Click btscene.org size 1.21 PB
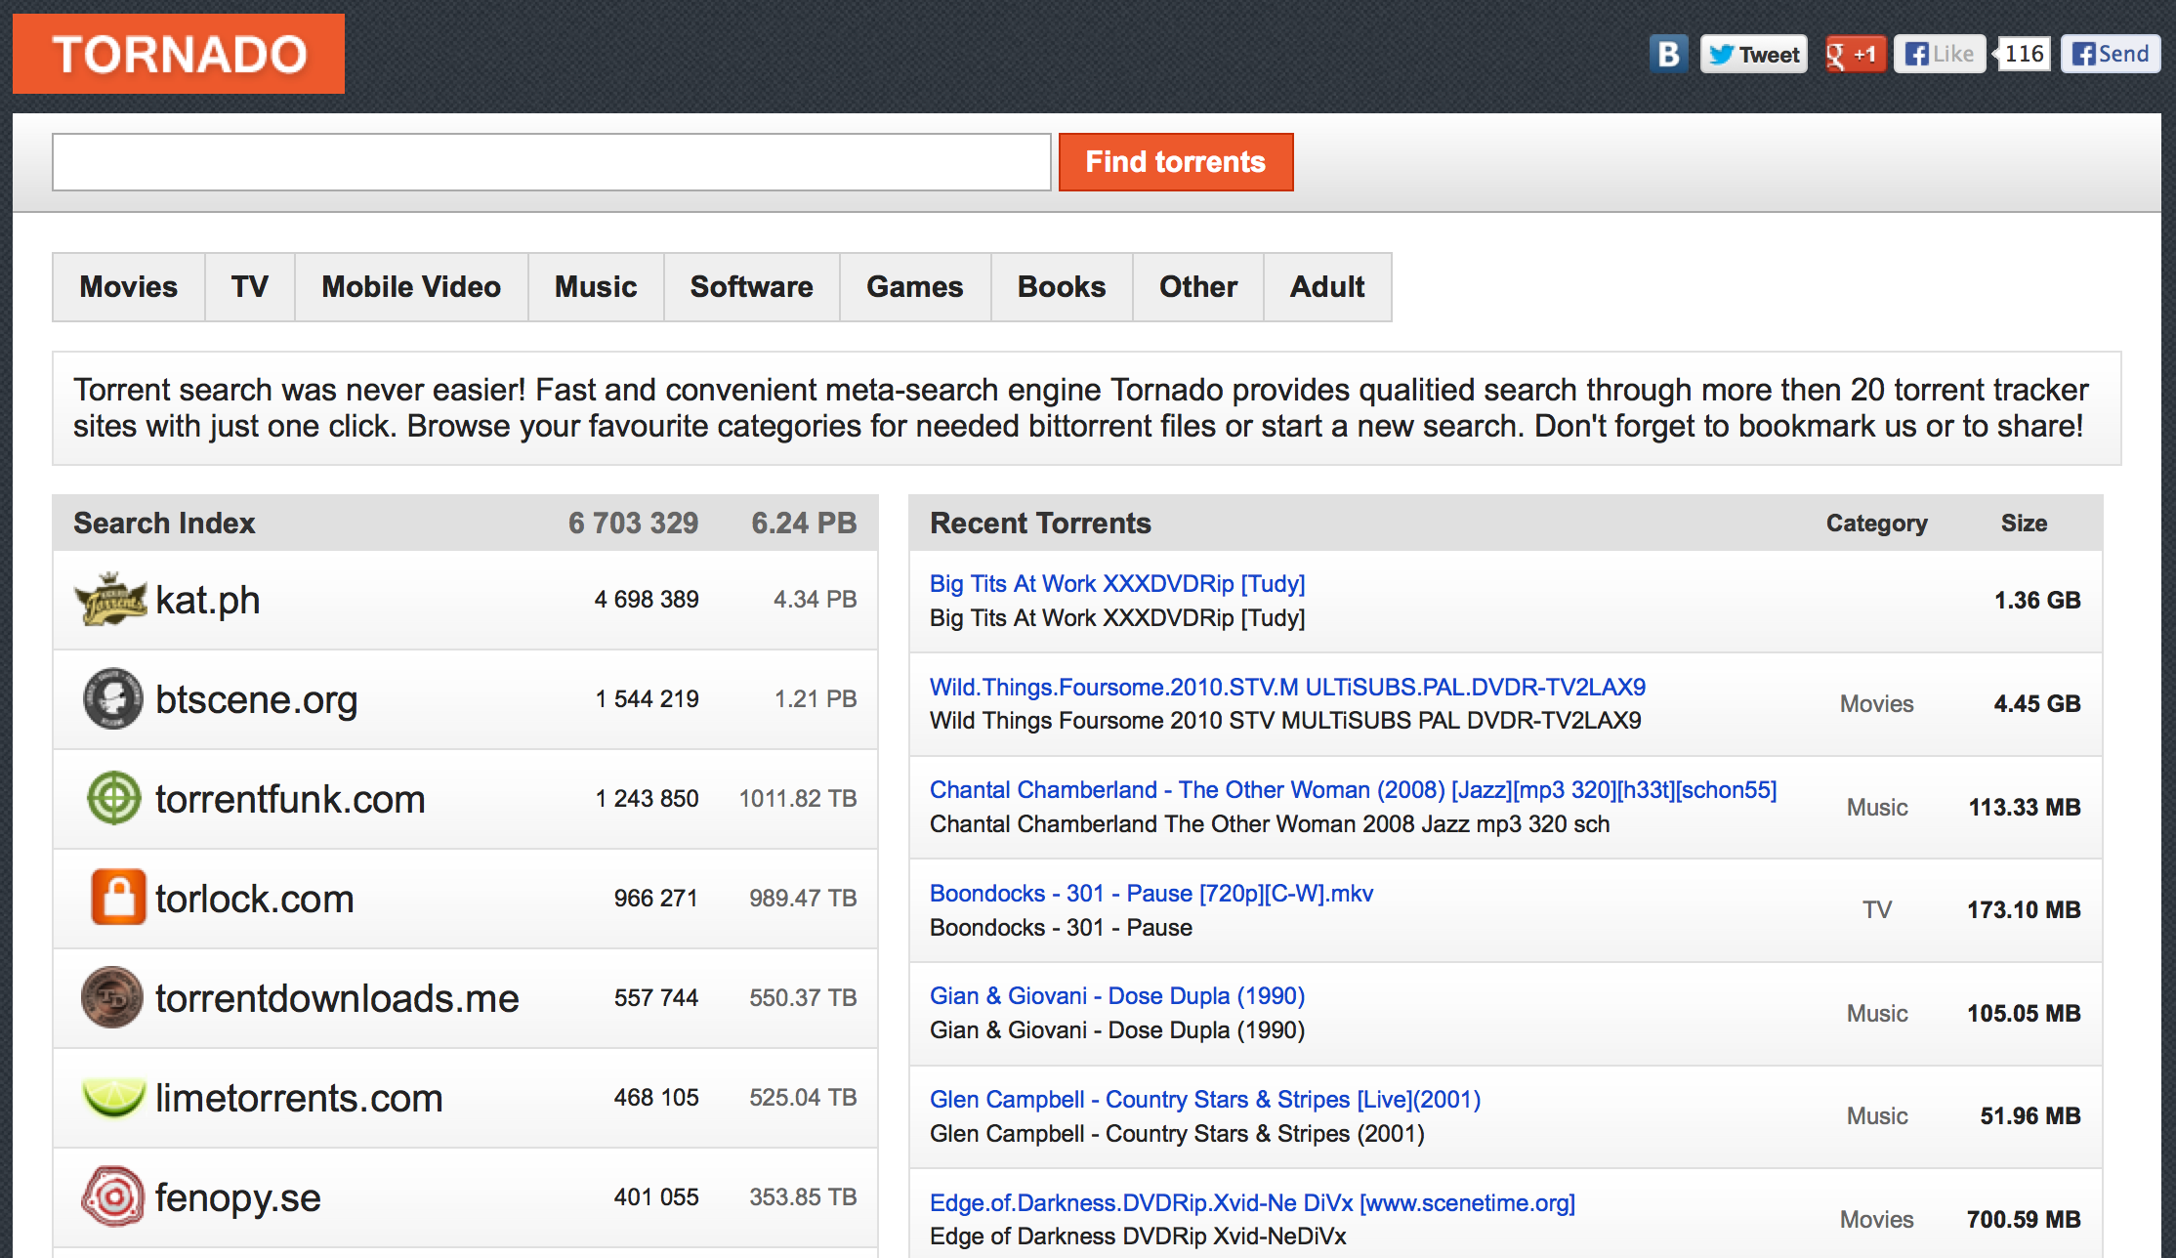The width and height of the screenshot is (2176, 1258). [816, 699]
